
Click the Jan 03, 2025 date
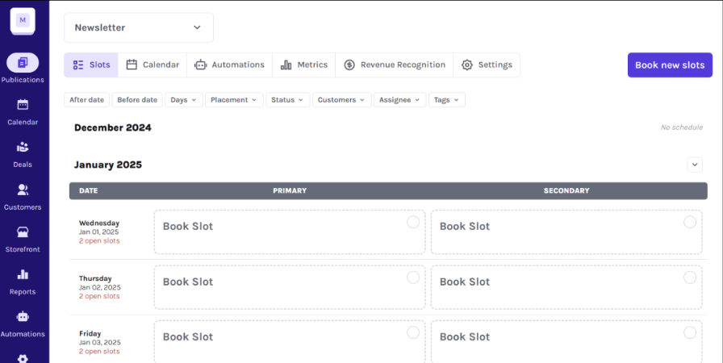(99, 342)
